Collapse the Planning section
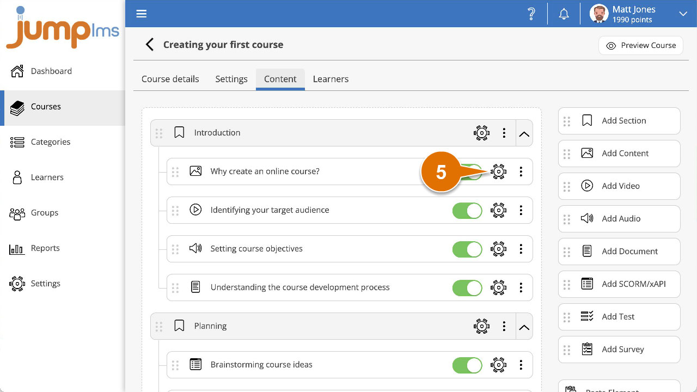Image resolution: width=697 pixels, height=392 pixels. click(524, 326)
